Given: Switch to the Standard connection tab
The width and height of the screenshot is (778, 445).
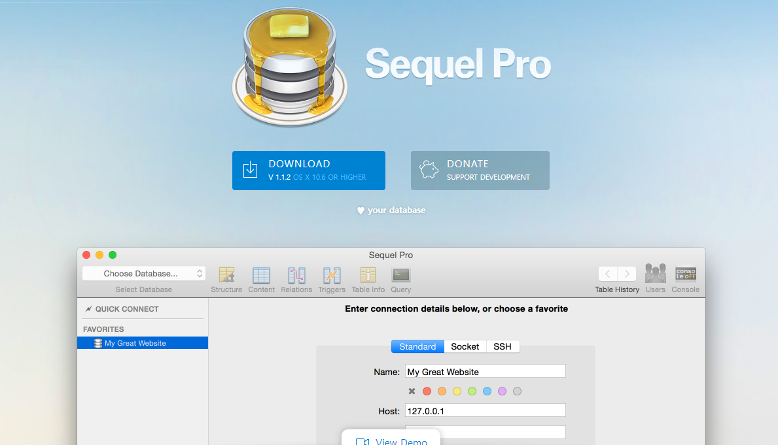Looking at the screenshot, I should 417,346.
